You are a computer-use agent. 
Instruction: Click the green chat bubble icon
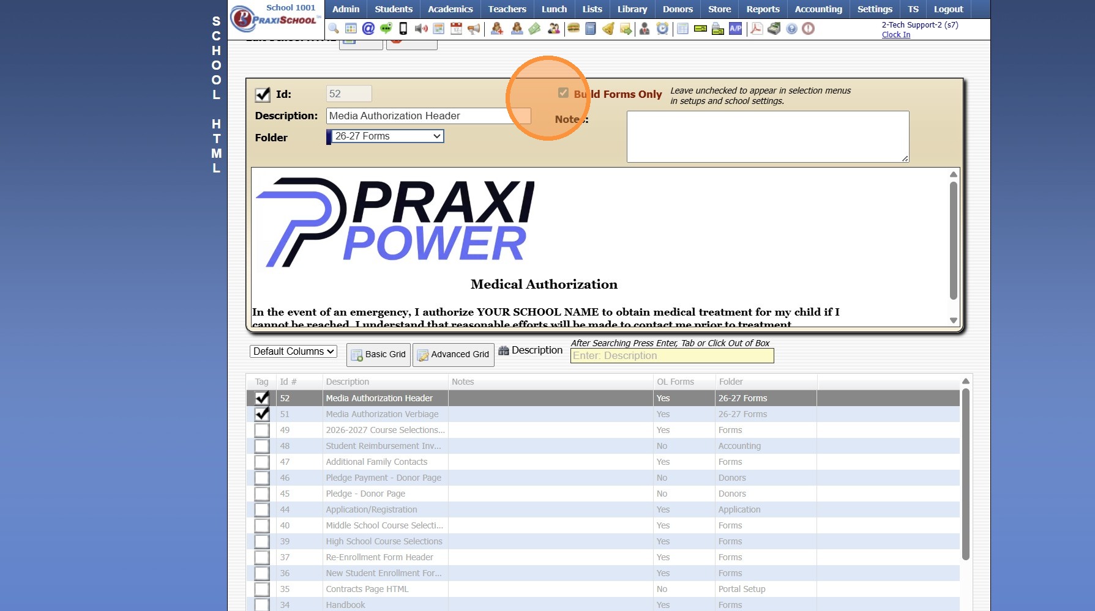pyautogui.click(x=386, y=29)
